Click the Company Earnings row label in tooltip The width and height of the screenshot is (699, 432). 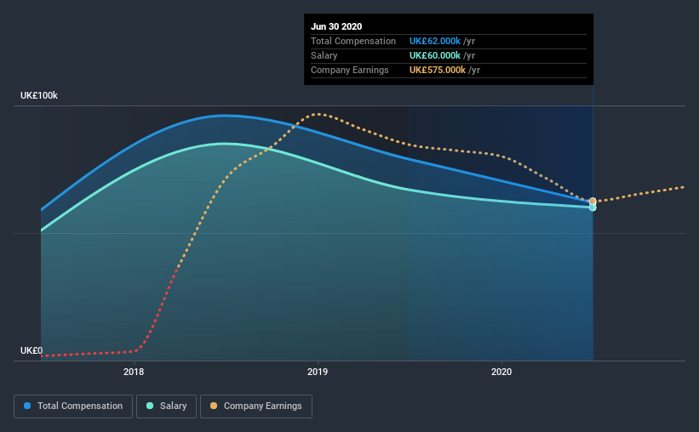point(349,70)
